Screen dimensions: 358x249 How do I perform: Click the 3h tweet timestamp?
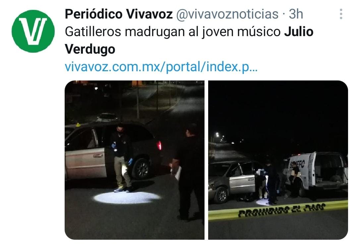(296, 14)
